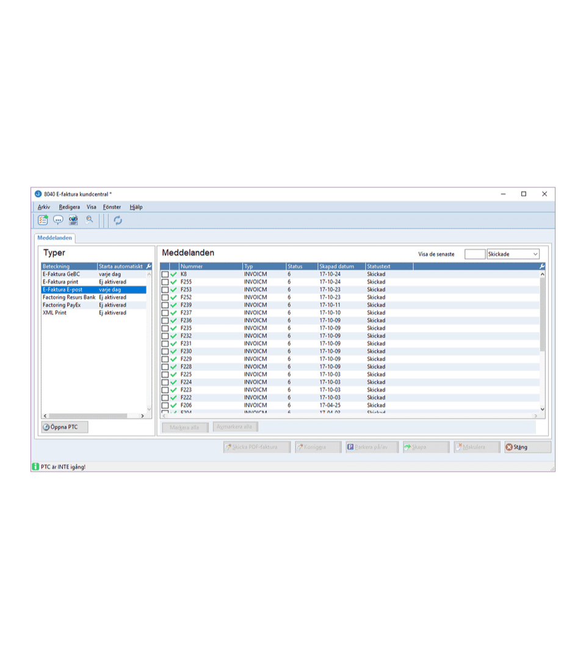Open the Hjälp menu
The width and height of the screenshot is (586, 659).
click(136, 207)
